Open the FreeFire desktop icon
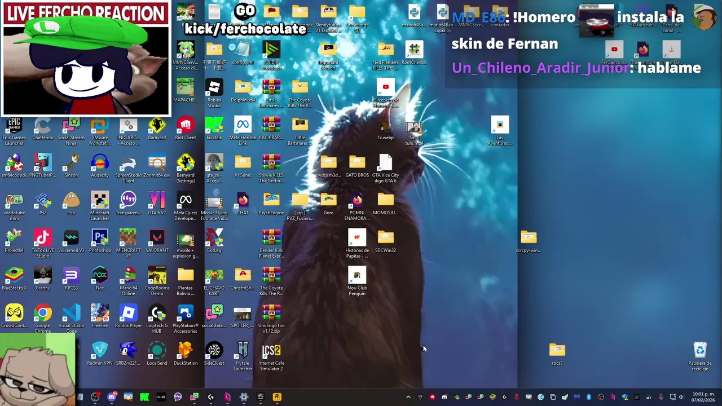This screenshot has height=406, width=722. 100,317
